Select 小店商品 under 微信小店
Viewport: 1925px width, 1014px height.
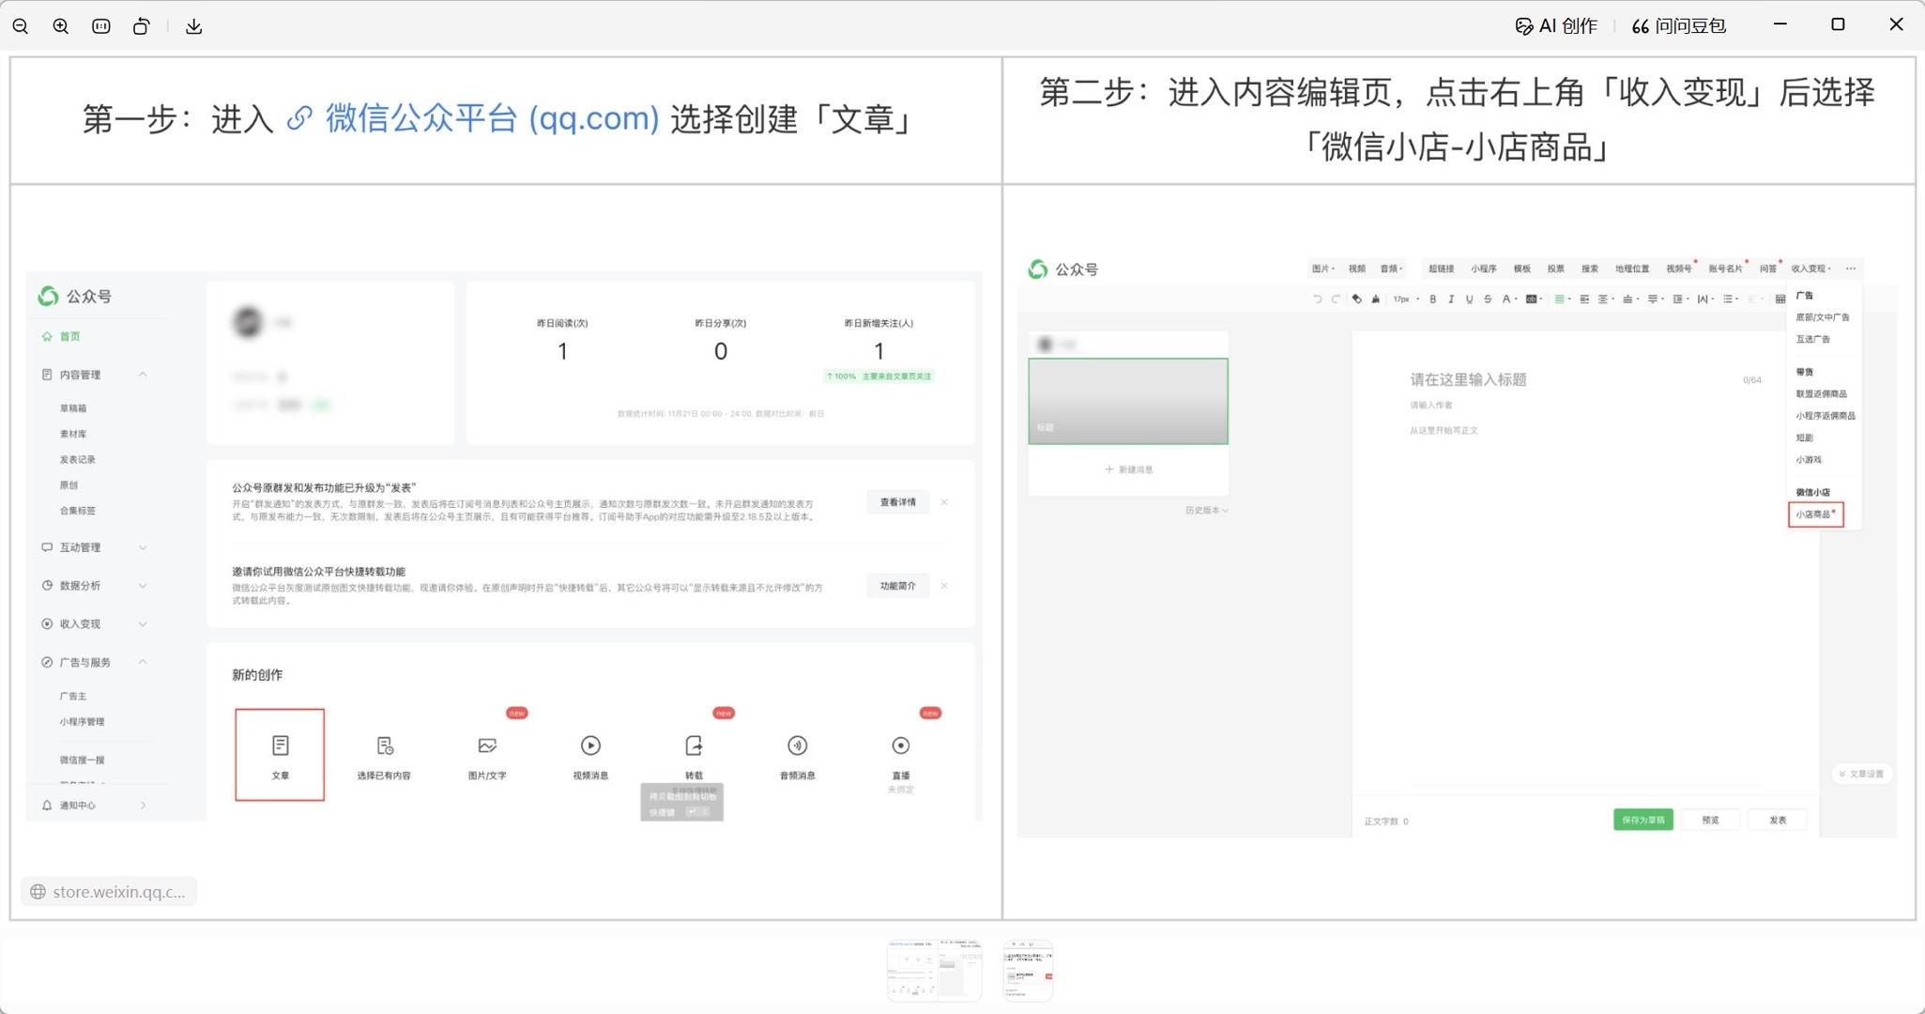click(1815, 515)
